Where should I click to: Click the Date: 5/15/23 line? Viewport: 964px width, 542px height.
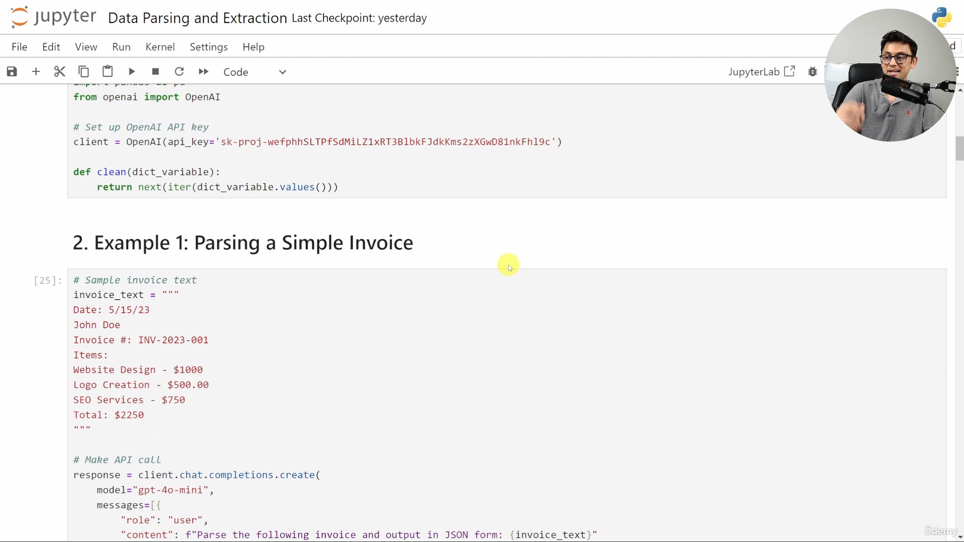pyautogui.click(x=111, y=310)
